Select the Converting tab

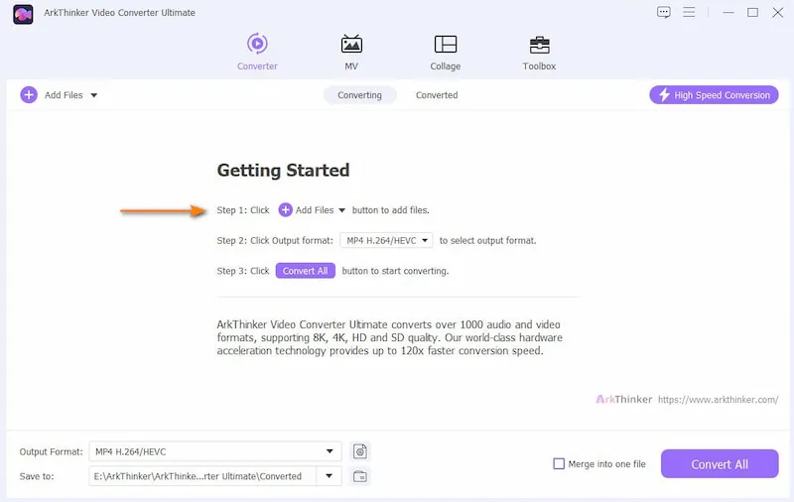pyautogui.click(x=359, y=95)
